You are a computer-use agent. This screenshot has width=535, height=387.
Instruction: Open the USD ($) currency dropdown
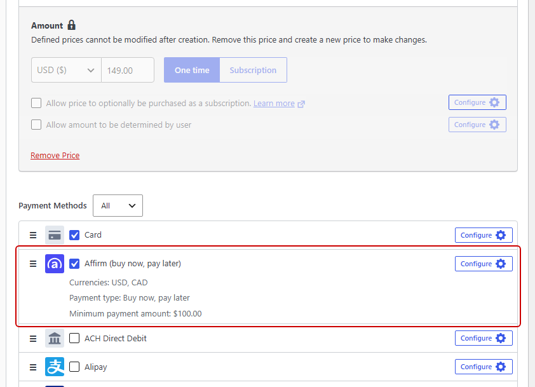(x=66, y=70)
